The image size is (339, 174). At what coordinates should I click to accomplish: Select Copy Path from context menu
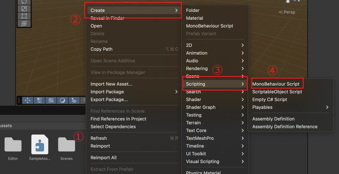[101, 49]
